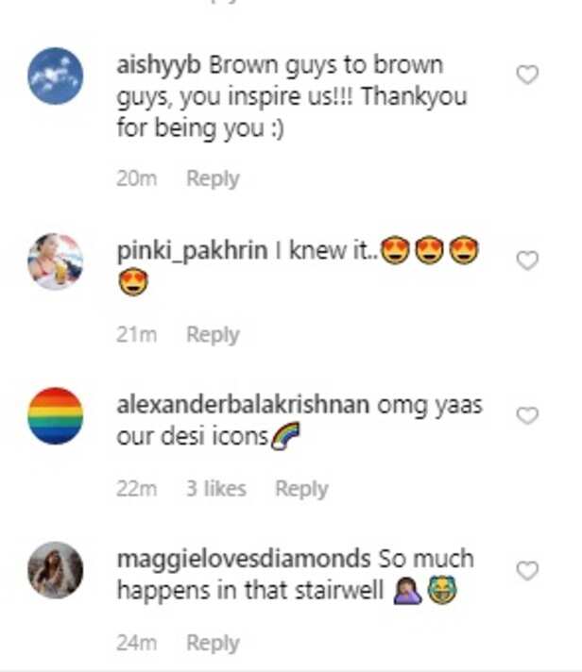Viewport: 582px width, 672px height.
Task: Open the rainbow flag avatar of alexanderbalakrishnan
Action: (x=56, y=415)
